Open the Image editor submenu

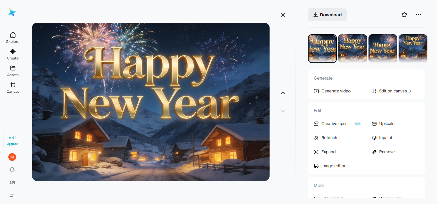click(x=332, y=166)
